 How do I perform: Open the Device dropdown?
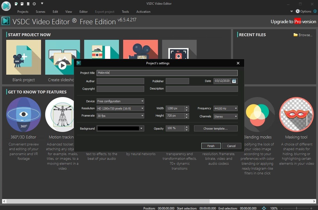click(120, 101)
